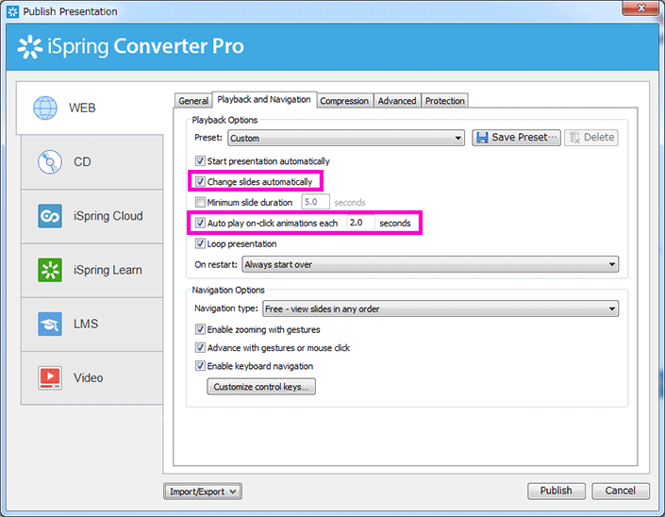Enable Minimum slide duration checkbox
This screenshot has width=665, height=517.
[x=200, y=202]
